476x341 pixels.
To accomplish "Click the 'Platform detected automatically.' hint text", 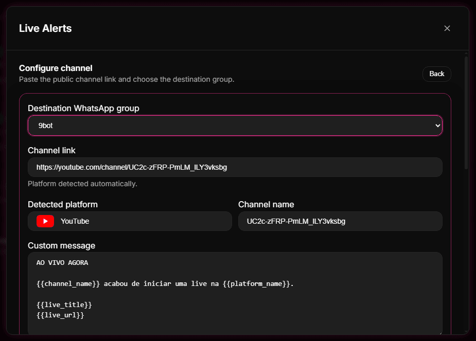I will tap(82, 184).
